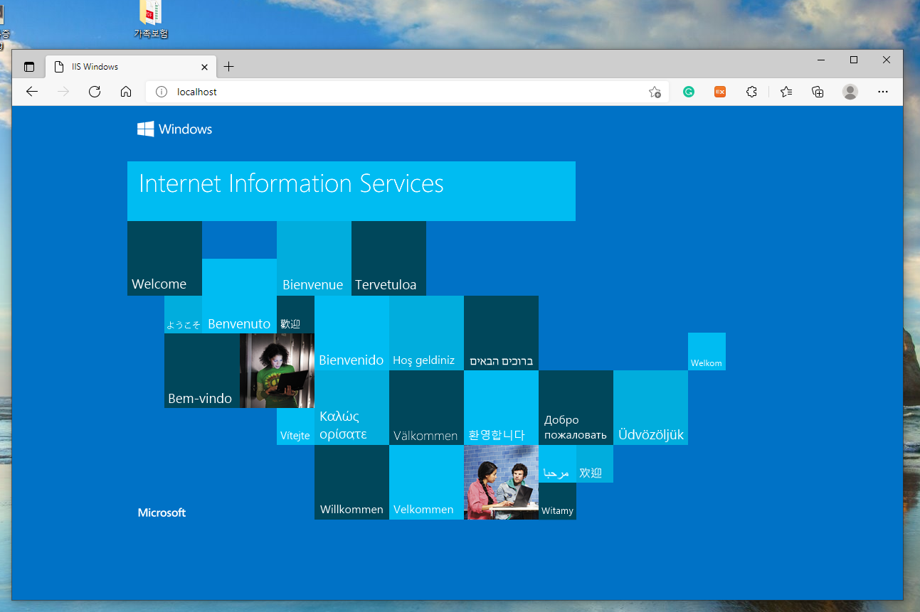
Task: Open the orange extension icon
Action: point(720,92)
